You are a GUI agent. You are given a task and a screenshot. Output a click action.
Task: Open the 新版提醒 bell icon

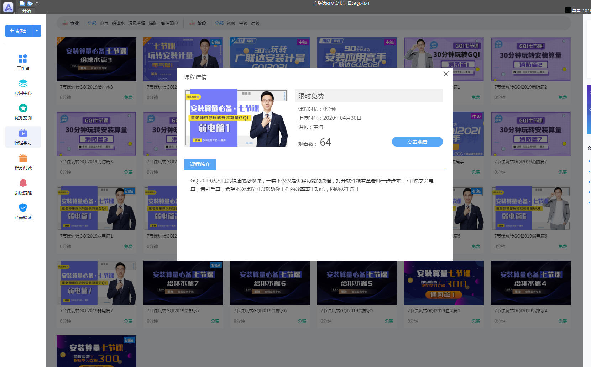click(23, 183)
